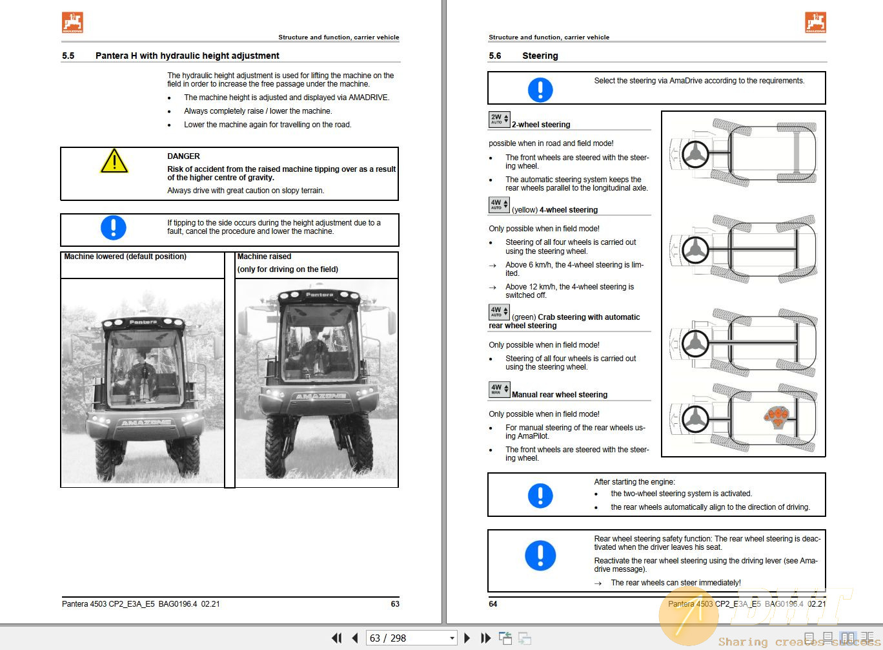This screenshot has width=883, height=650.
Task: Click 'The rear wheels can steer immediately!' text
Action: (x=676, y=582)
